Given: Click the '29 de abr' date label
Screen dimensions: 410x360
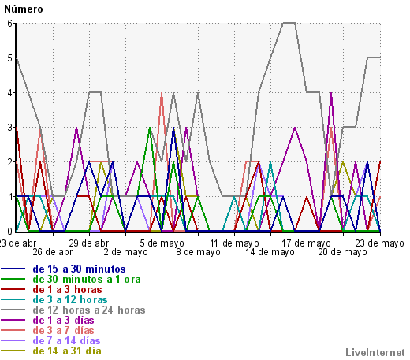Looking at the screenshot, I should tap(89, 243).
